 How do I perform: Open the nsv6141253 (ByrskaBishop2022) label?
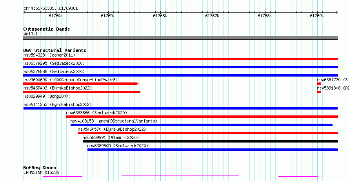click(x=58, y=104)
